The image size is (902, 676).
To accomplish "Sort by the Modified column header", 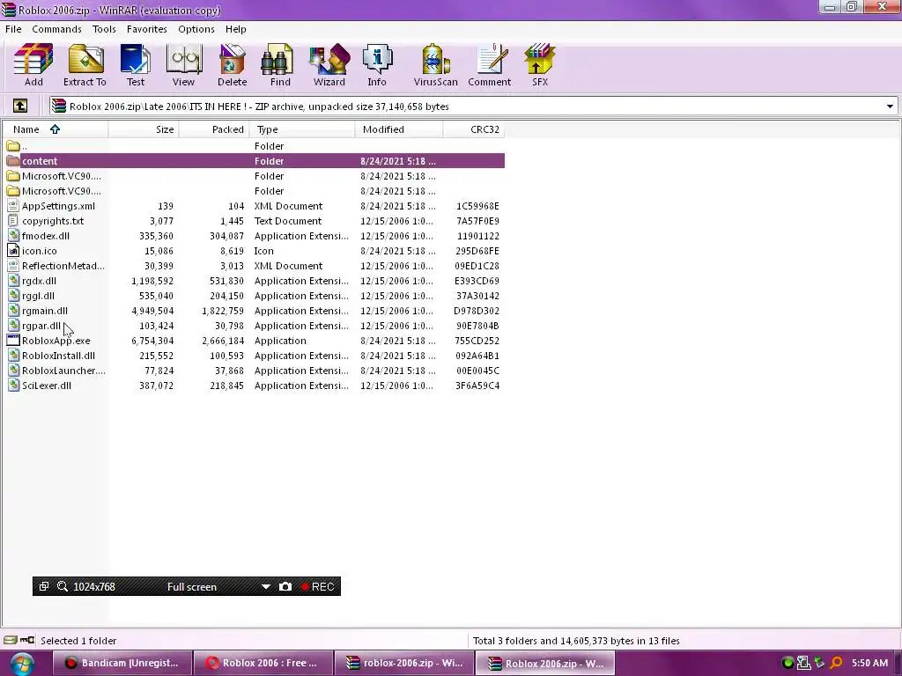I will point(399,129).
